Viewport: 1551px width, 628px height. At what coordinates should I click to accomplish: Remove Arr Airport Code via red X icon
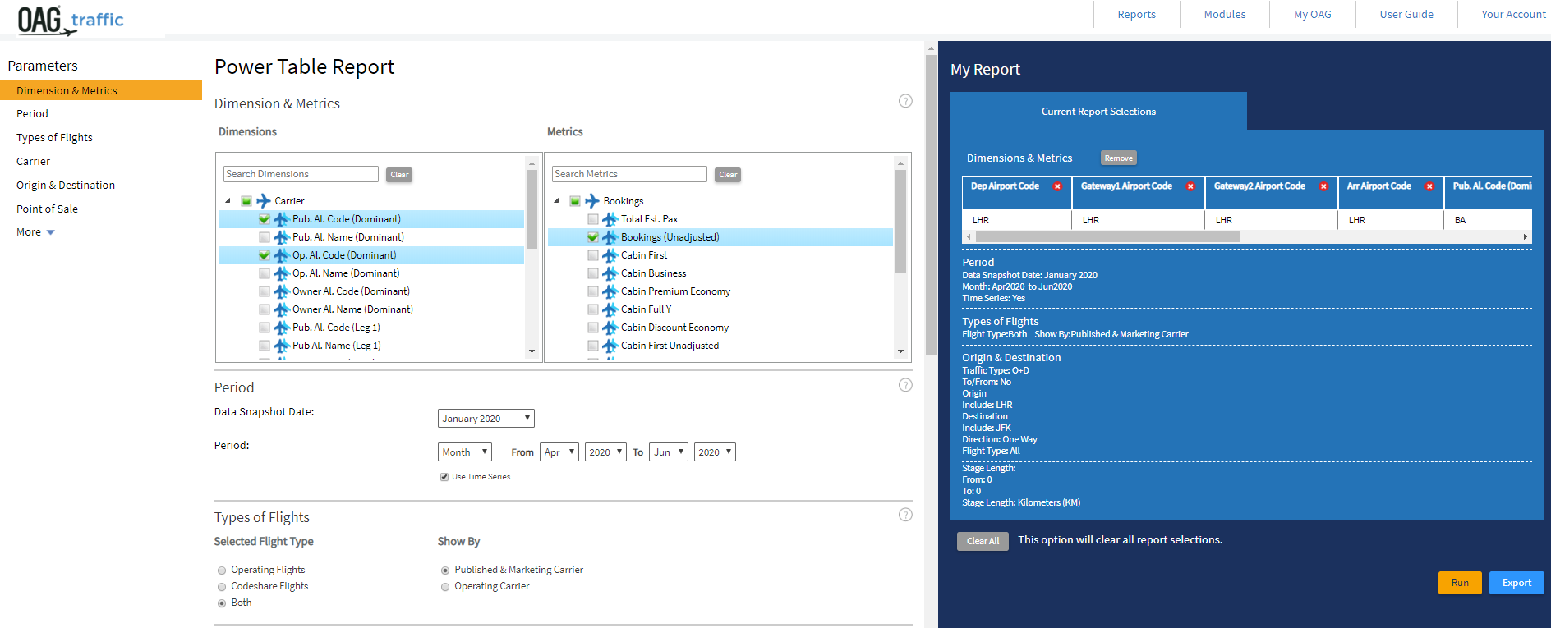coord(1429,186)
